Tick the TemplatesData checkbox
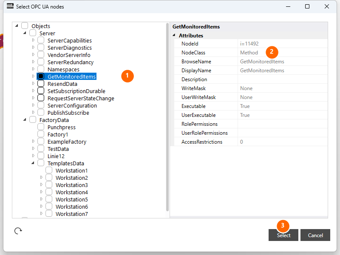This screenshot has height=255, width=340. coord(41,163)
